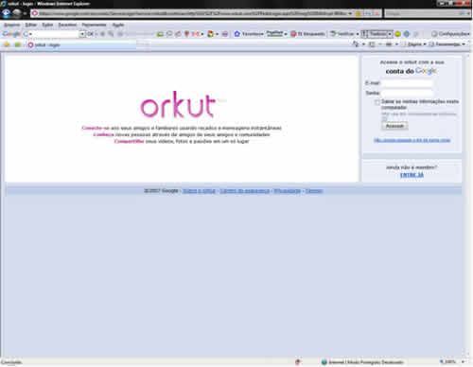
Task: Expand the Google Toolbar search box dropdown
Action: (82, 34)
